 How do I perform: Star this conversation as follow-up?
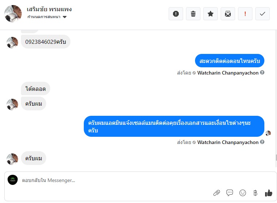click(x=211, y=14)
